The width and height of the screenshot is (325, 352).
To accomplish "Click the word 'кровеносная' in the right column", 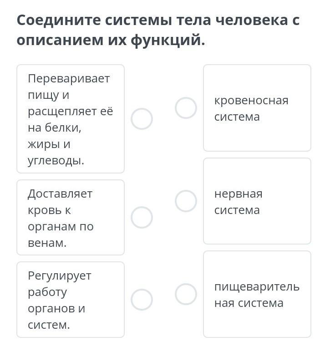I will point(251,100).
